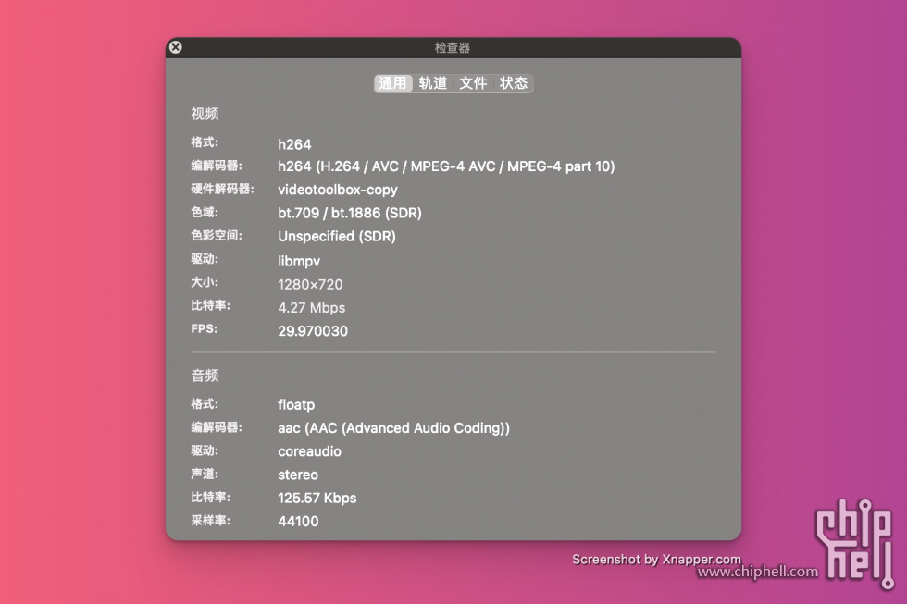Click the floatp audio format value

pyautogui.click(x=296, y=404)
